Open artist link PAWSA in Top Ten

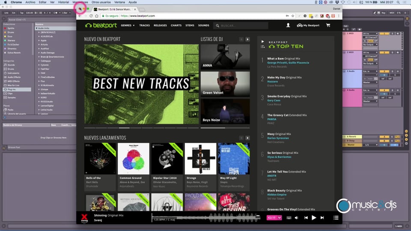[x=272, y=119]
